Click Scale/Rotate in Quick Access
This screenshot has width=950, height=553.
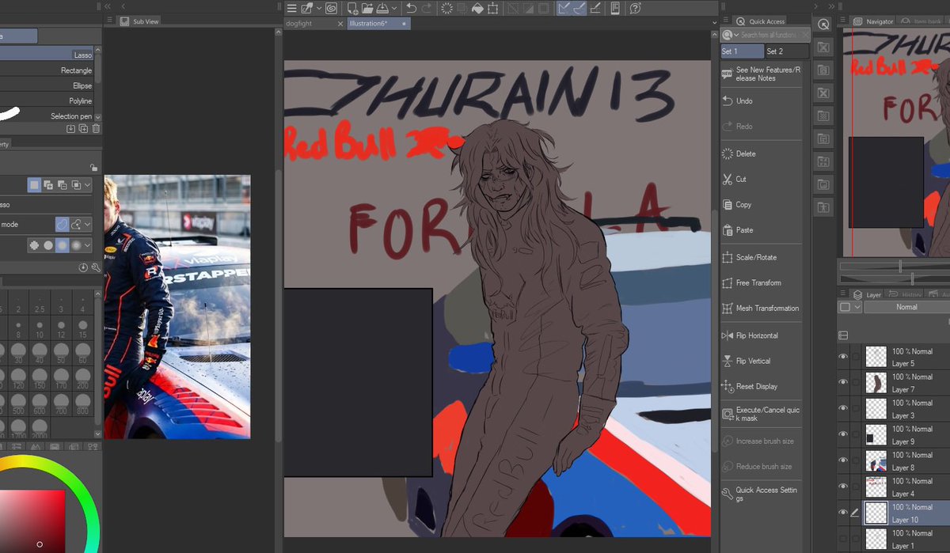click(761, 257)
